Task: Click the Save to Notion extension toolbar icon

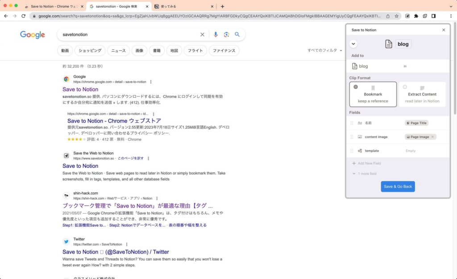Action: 407,16
